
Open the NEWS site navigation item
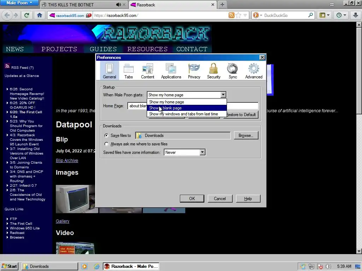click(15, 49)
